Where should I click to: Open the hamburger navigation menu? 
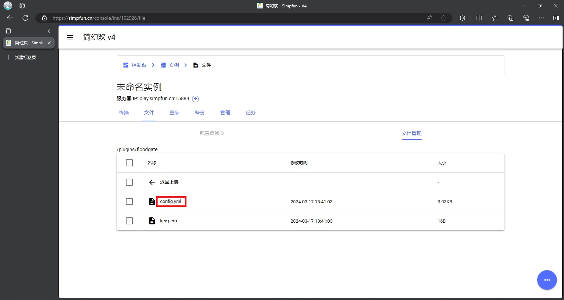(70, 37)
